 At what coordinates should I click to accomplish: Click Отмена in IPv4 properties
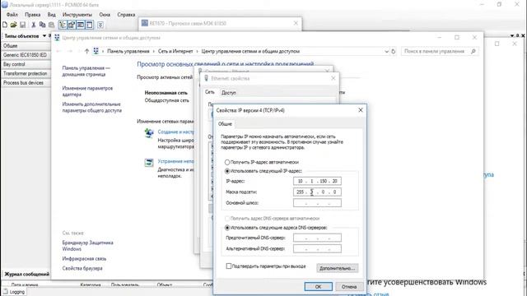349,287
